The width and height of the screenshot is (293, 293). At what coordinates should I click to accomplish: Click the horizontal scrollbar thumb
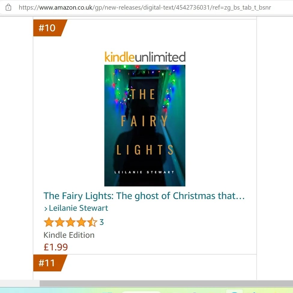[166, 283]
